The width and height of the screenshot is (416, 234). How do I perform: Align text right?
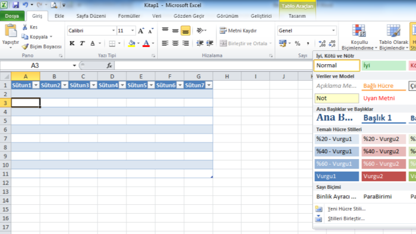(185, 43)
